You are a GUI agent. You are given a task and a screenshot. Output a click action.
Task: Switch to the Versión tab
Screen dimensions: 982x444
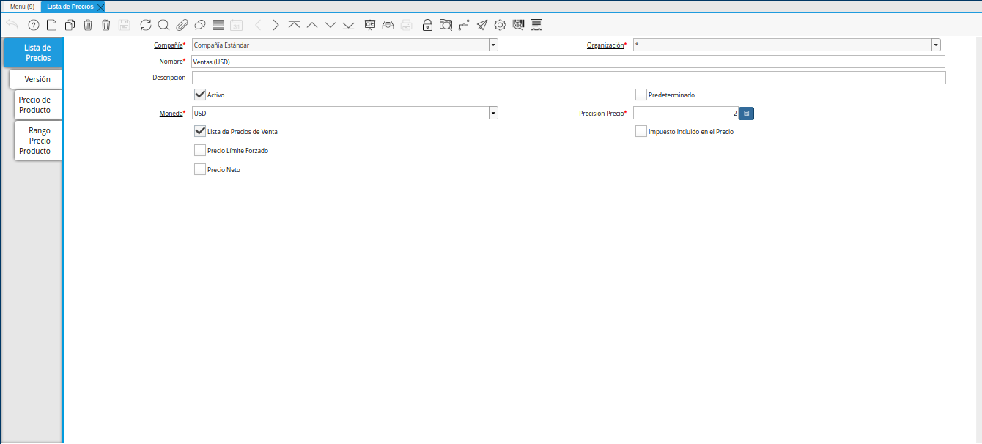click(37, 79)
